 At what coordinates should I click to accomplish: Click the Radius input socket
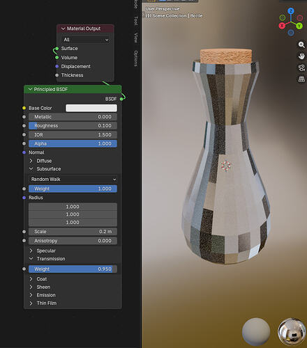(x=24, y=198)
